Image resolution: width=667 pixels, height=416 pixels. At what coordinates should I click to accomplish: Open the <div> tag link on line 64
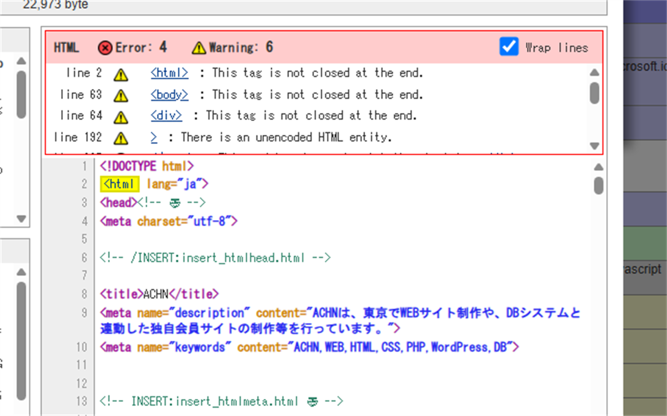pos(166,115)
